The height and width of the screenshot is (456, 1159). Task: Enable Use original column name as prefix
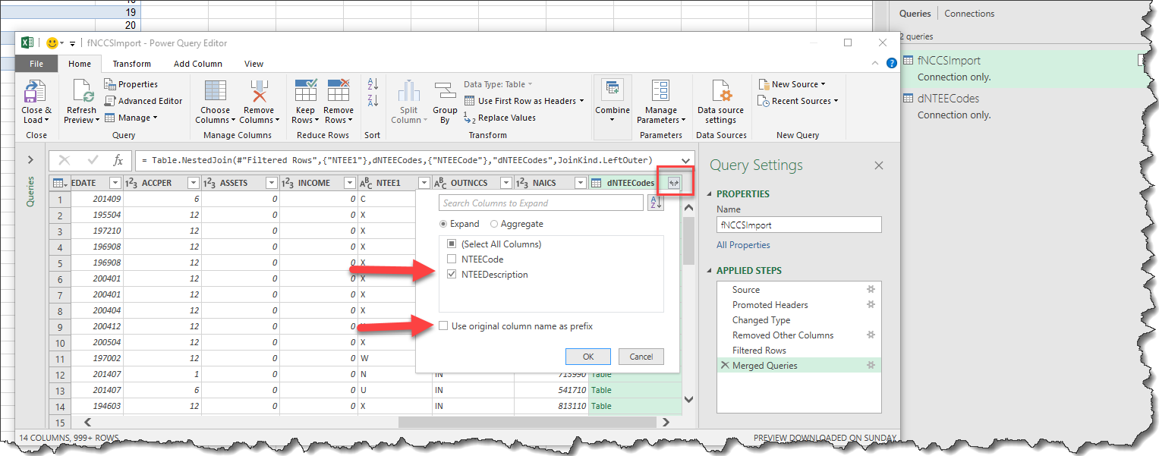(x=445, y=325)
